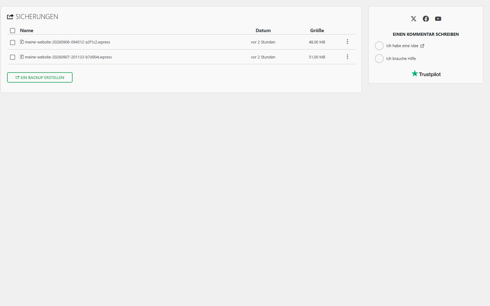
Task: Open the YouTube social icon
Action: click(438, 19)
